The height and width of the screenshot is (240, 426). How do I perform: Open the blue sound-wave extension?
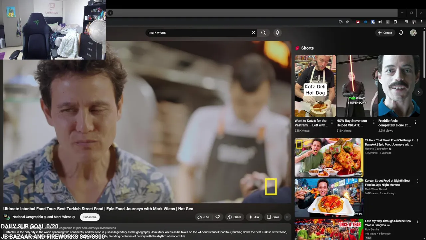pyautogui.click(x=365, y=22)
